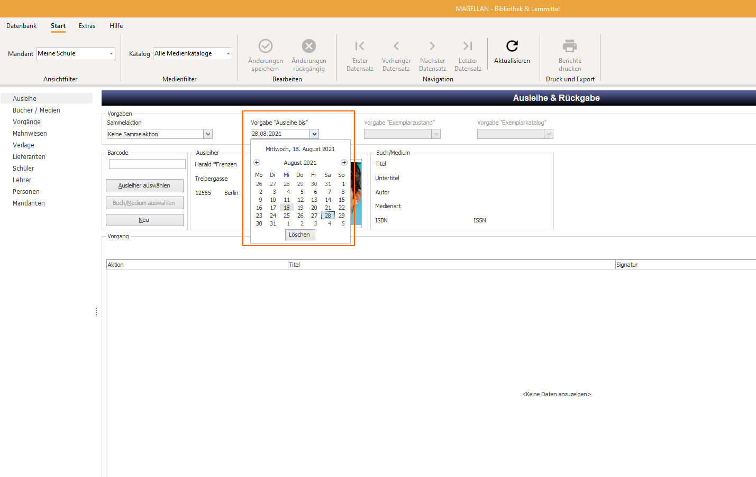Click the Ausleiher auswählen button
756x477 pixels.
pyautogui.click(x=144, y=185)
